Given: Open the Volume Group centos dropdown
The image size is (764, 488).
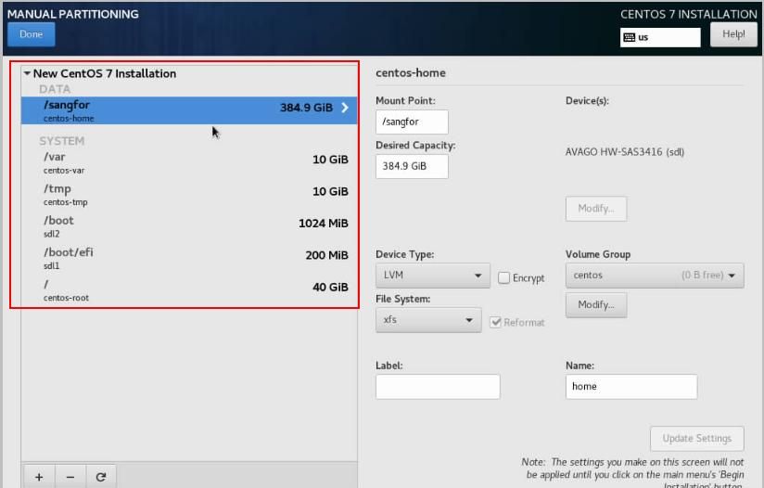Looking at the screenshot, I should point(655,276).
